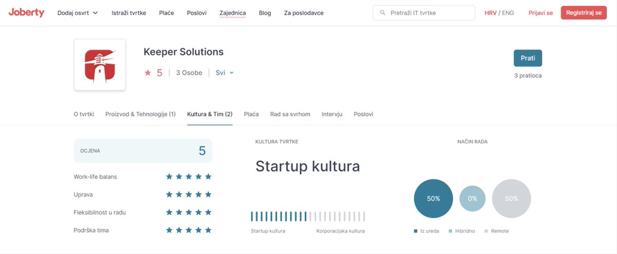
Task: Open Za poslodavce page
Action: (304, 13)
